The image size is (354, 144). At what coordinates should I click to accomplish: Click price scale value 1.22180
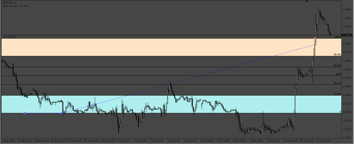point(347,129)
